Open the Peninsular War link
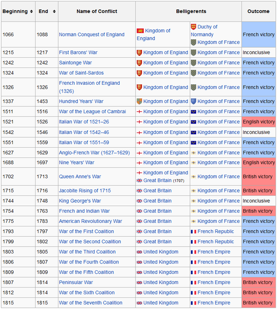Viewport: 277px width, 309px height. click(x=76, y=282)
